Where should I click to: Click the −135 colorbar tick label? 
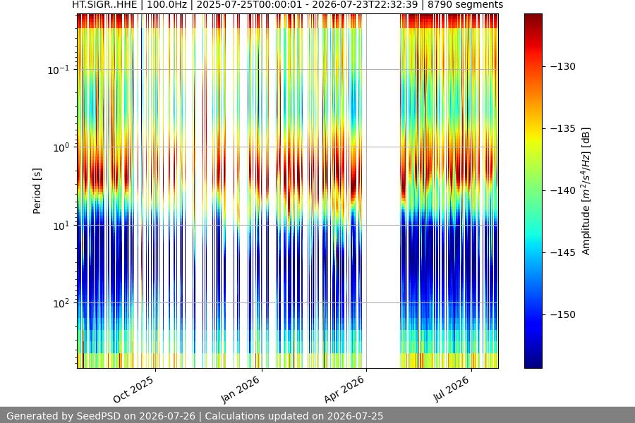(562, 128)
